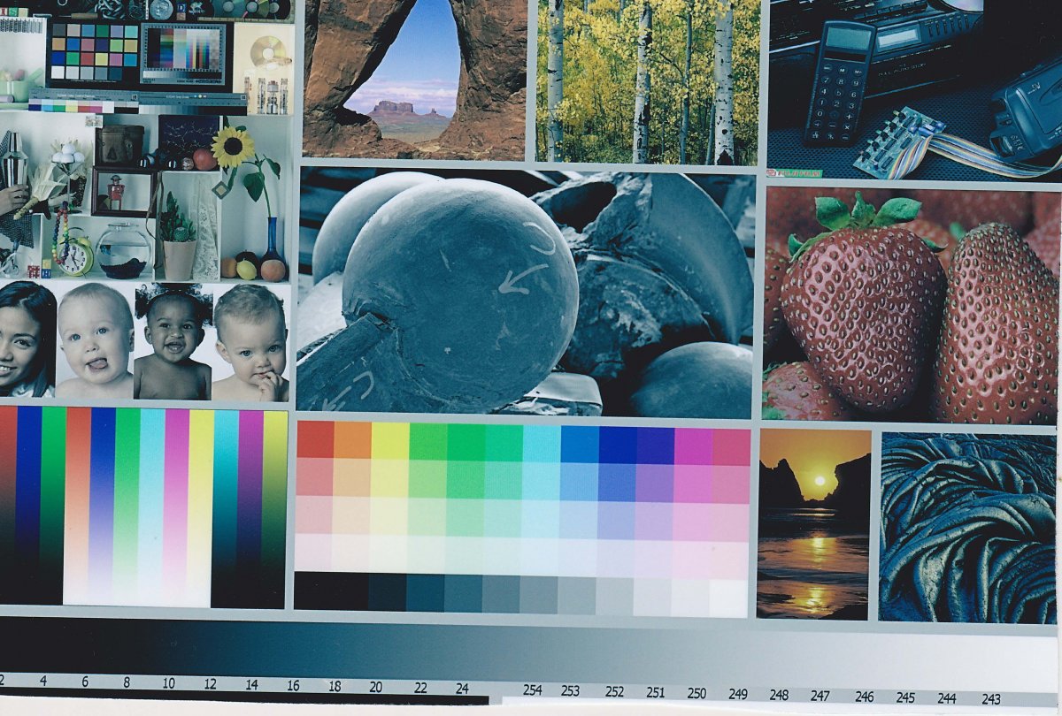
Task: Pick the top-left red swatch in color grid
Action: (314, 439)
